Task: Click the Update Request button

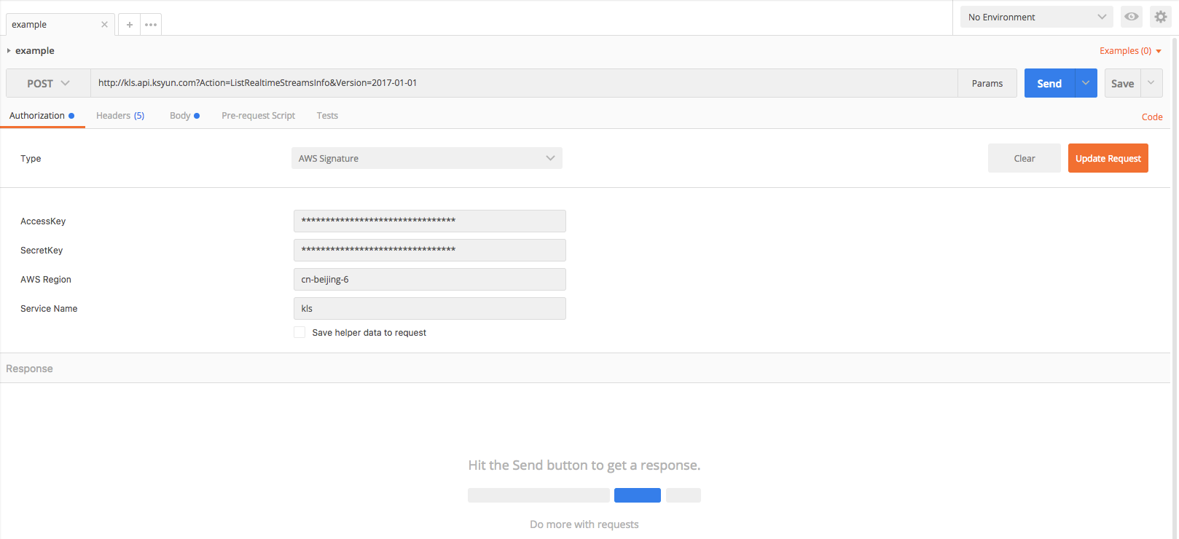Action: point(1108,158)
